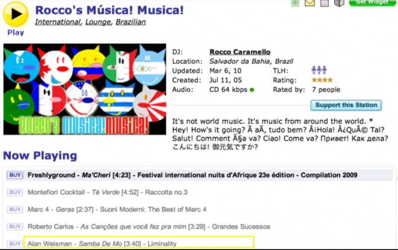This screenshot has width=398, height=250.
Task: Click the Get Widget button
Action: tap(372, 2)
